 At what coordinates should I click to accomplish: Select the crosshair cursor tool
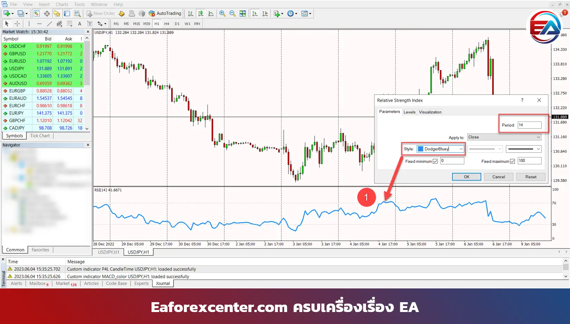click(17, 24)
